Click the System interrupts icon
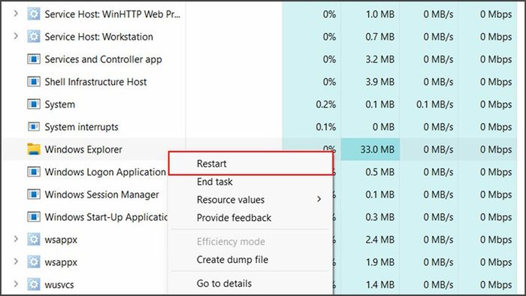 [x=34, y=127]
